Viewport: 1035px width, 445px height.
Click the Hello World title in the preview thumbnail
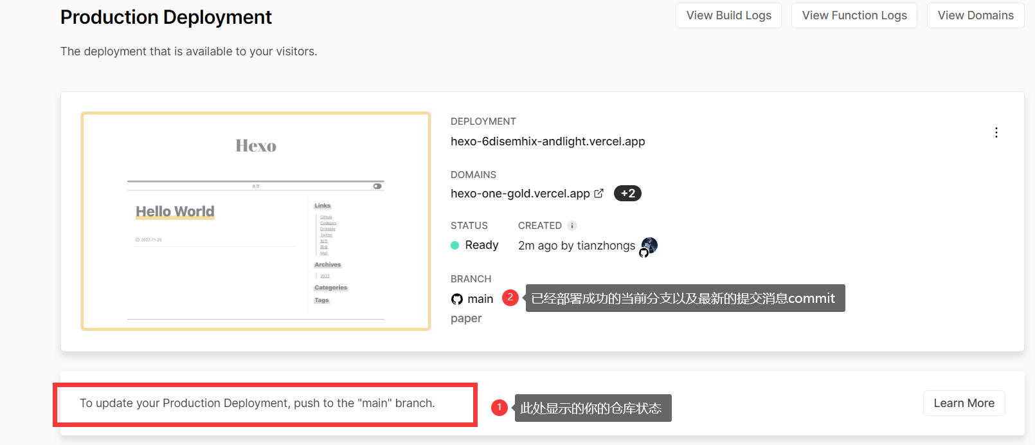[175, 212]
